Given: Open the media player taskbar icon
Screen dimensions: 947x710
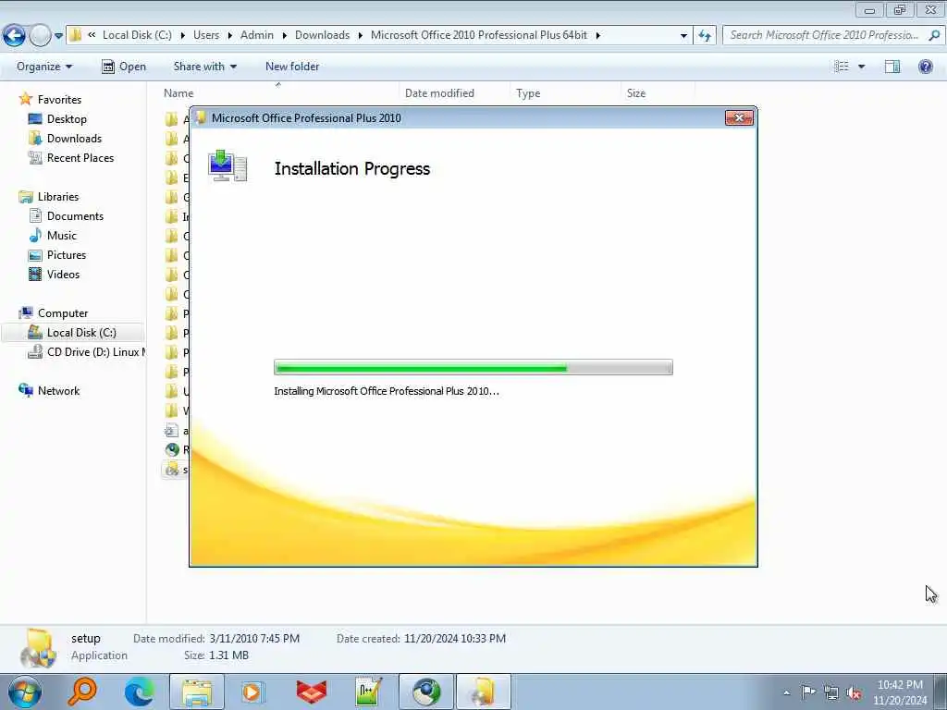Looking at the screenshot, I should (x=253, y=692).
